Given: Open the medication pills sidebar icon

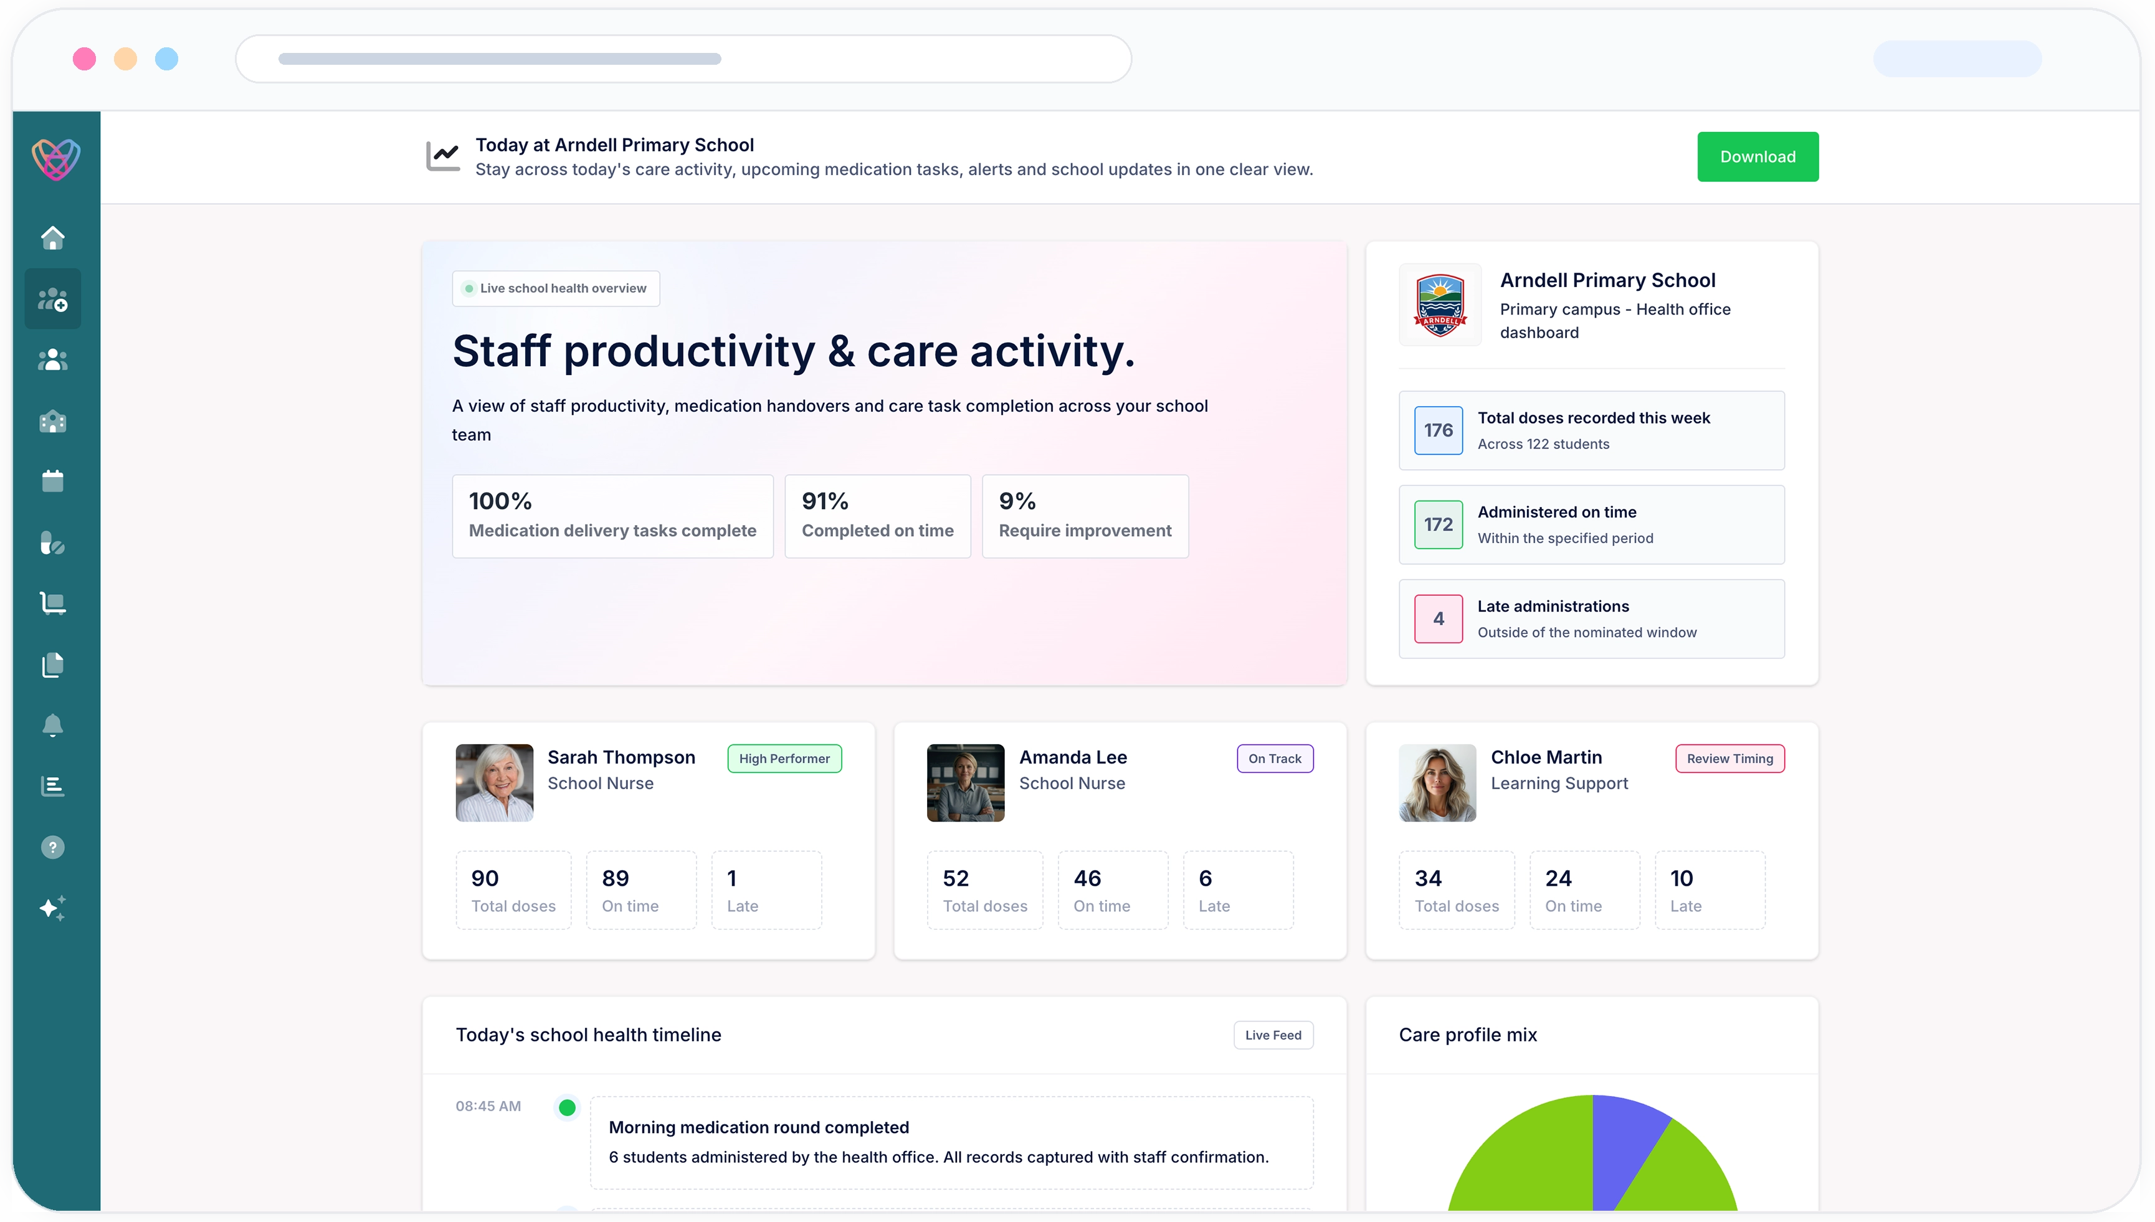Looking at the screenshot, I should click(x=53, y=543).
